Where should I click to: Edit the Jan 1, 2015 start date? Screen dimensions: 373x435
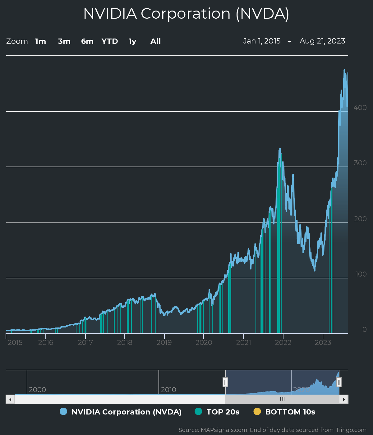pyautogui.click(x=262, y=41)
